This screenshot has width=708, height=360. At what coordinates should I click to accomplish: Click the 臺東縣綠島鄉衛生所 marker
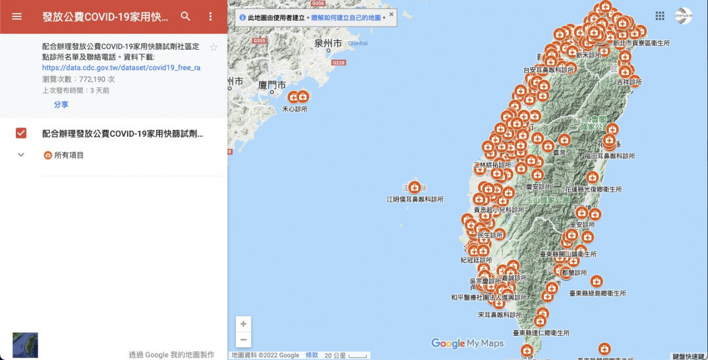[596, 282]
